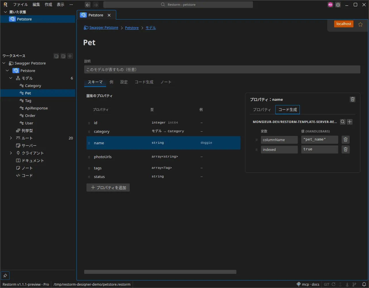This screenshot has height=288, width=369.
Task: Open the overflow menu (…) in menu bar
Action: click(x=71, y=5)
